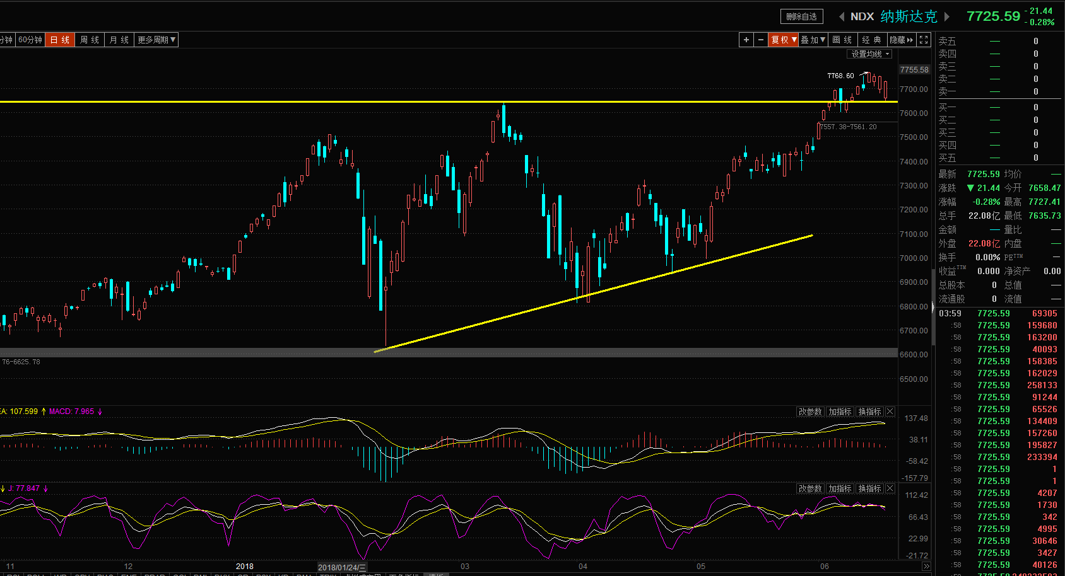Toggle 画线 drawing line mode
This screenshot has height=576, width=1065.
[842, 40]
